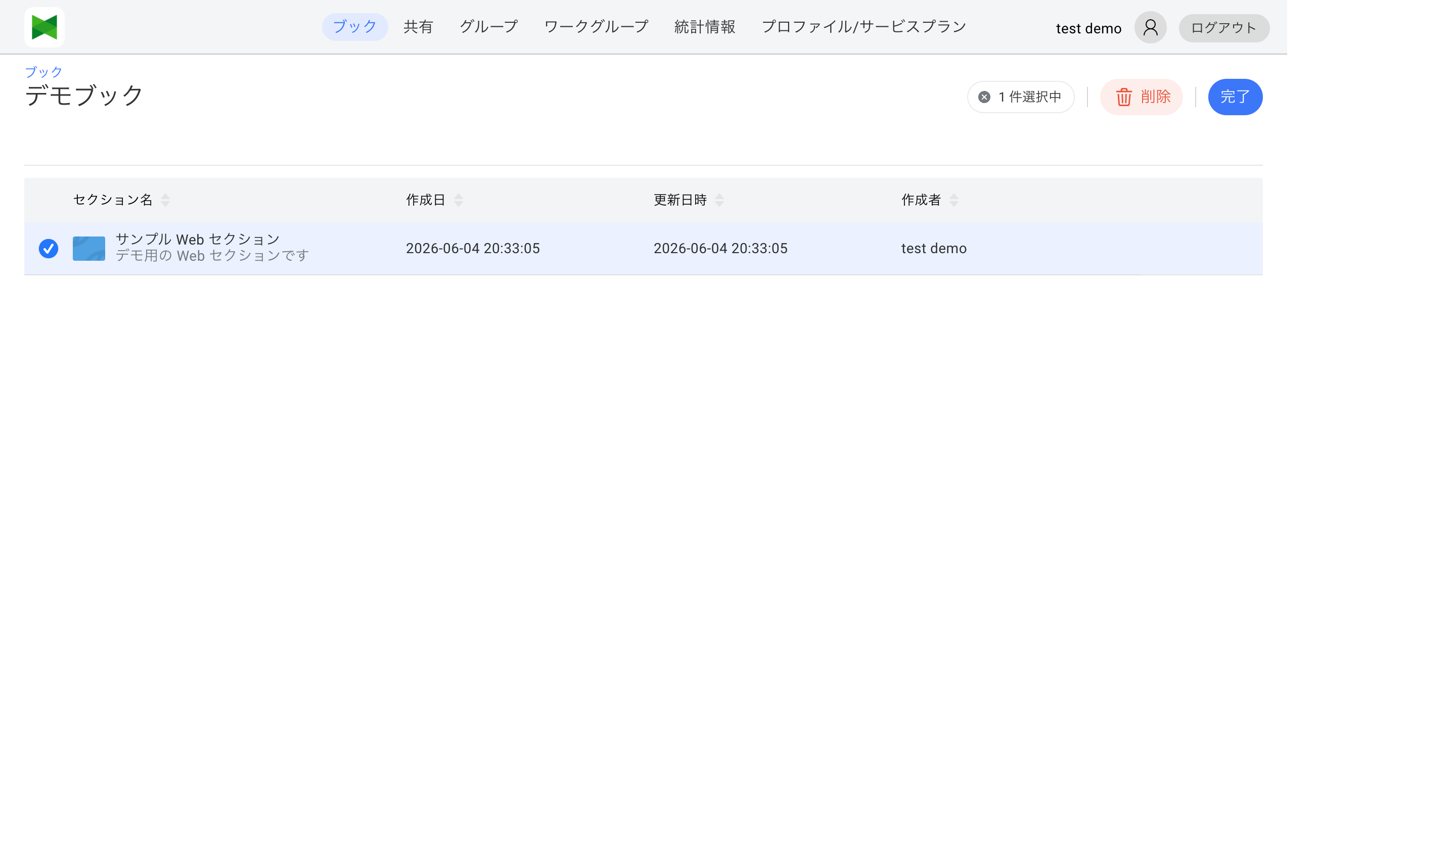Viewport: 1455px width, 856px height.
Task: Sort by 作成者 column arrows
Action: tap(954, 200)
